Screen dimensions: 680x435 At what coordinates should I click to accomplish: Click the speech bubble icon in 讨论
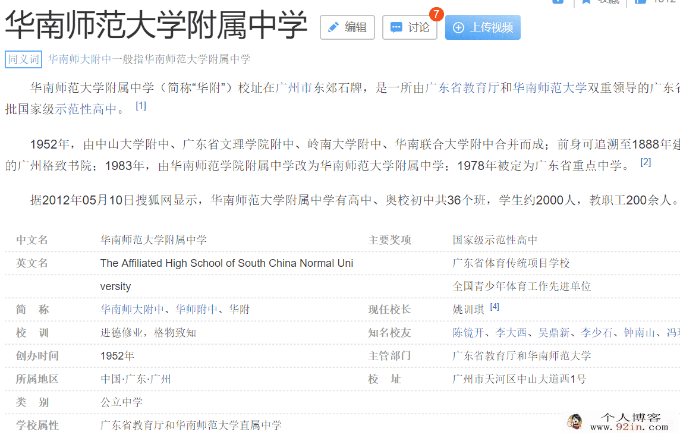[x=396, y=27]
